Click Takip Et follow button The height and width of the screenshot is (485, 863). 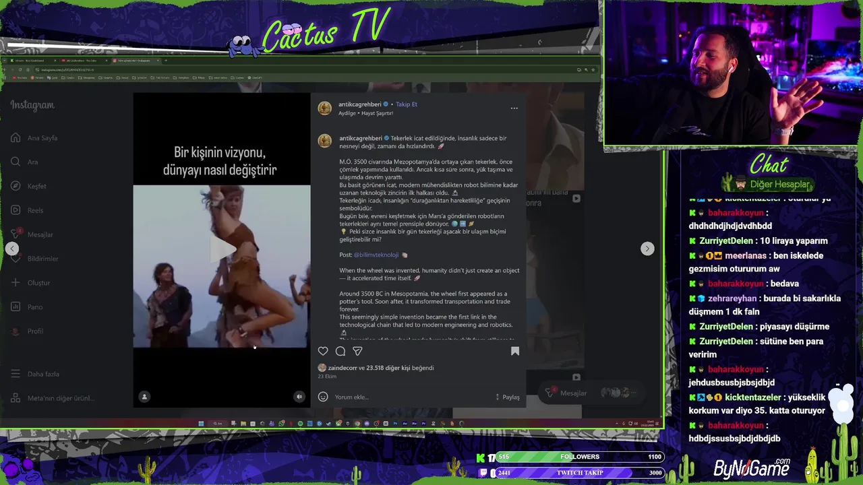coord(407,104)
